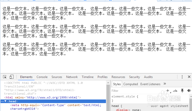Click the user agent stylesheet label
192x111 pixels.
click(170, 106)
